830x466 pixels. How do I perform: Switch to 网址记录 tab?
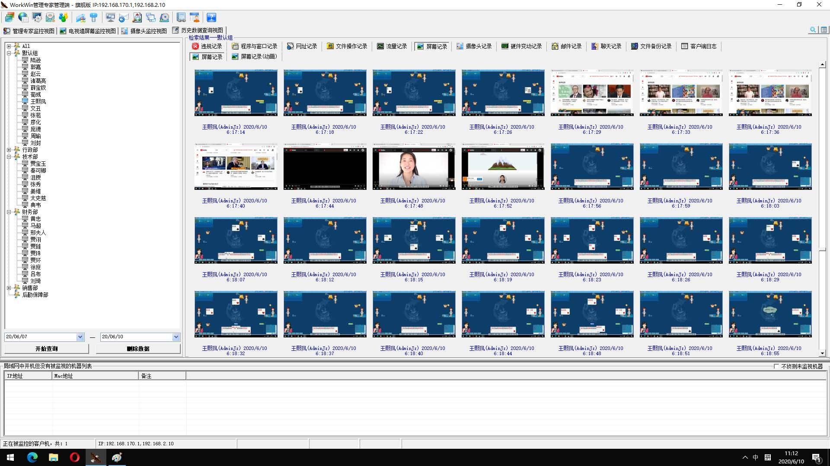pos(302,46)
